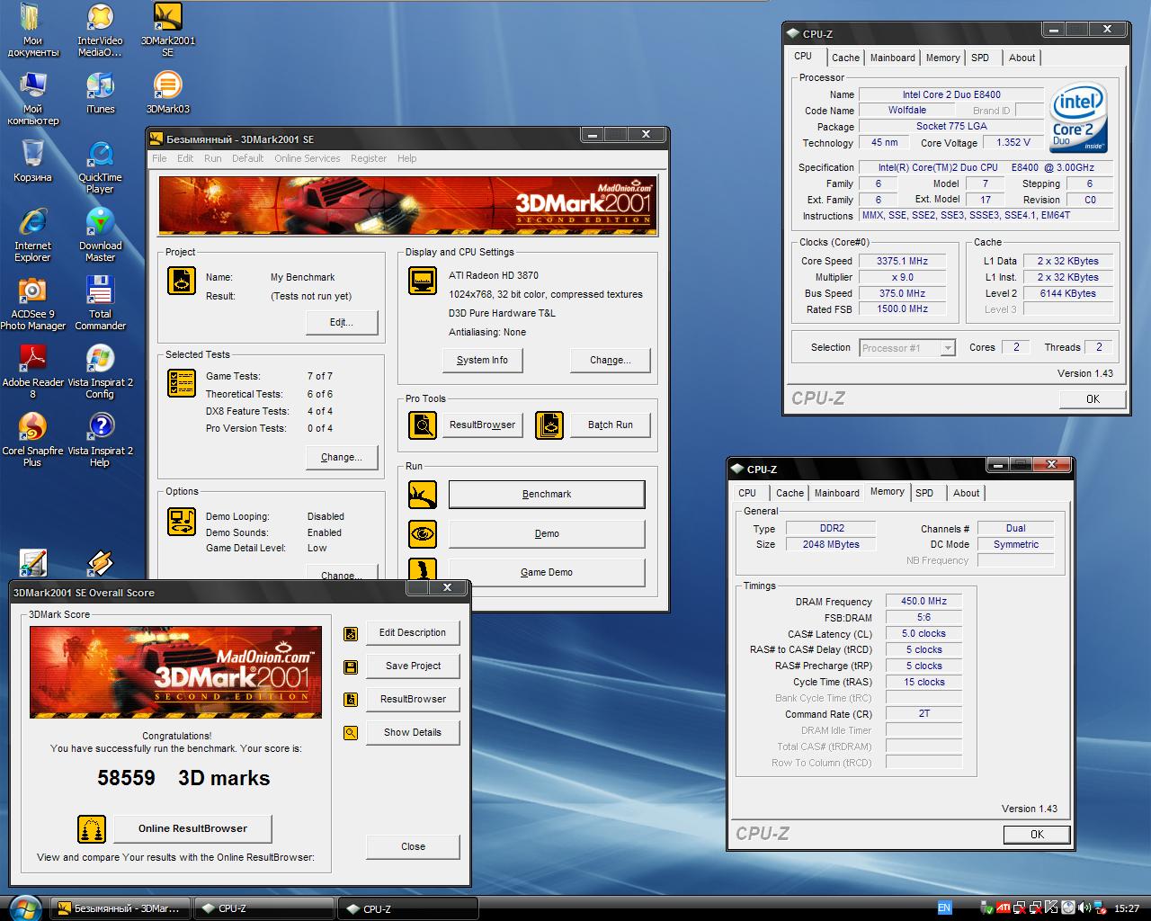Click the Windows Start button
1151x921 pixels.
[x=24, y=908]
